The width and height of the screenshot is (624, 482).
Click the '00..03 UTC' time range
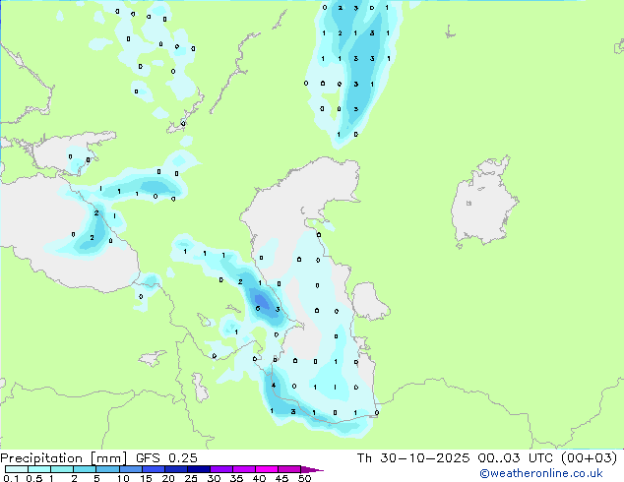(514, 458)
